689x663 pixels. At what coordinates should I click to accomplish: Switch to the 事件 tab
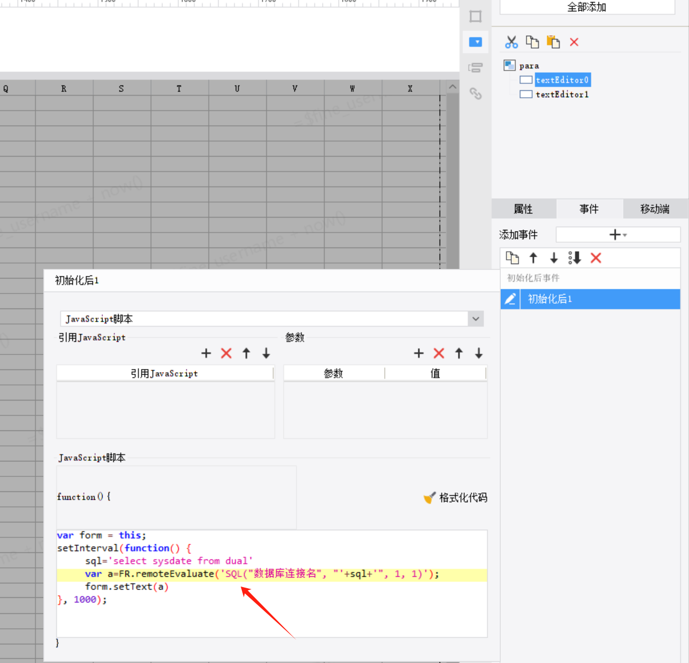(589, 209)
